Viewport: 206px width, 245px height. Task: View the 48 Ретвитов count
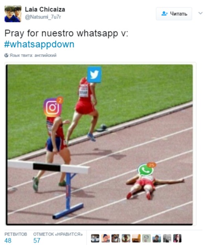[16, 238]
